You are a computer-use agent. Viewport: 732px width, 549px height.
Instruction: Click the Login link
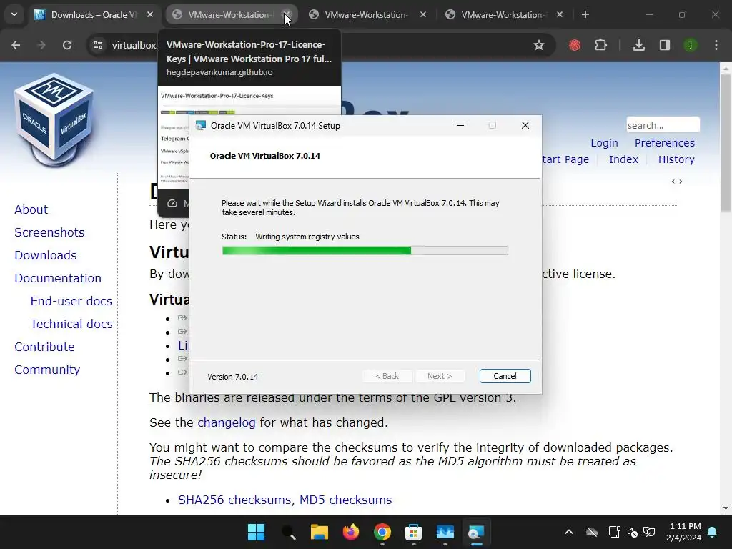pos(604,143)
